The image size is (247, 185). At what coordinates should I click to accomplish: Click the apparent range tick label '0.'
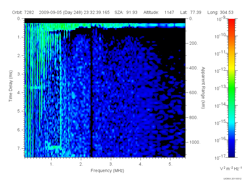[x=191, y=19]
